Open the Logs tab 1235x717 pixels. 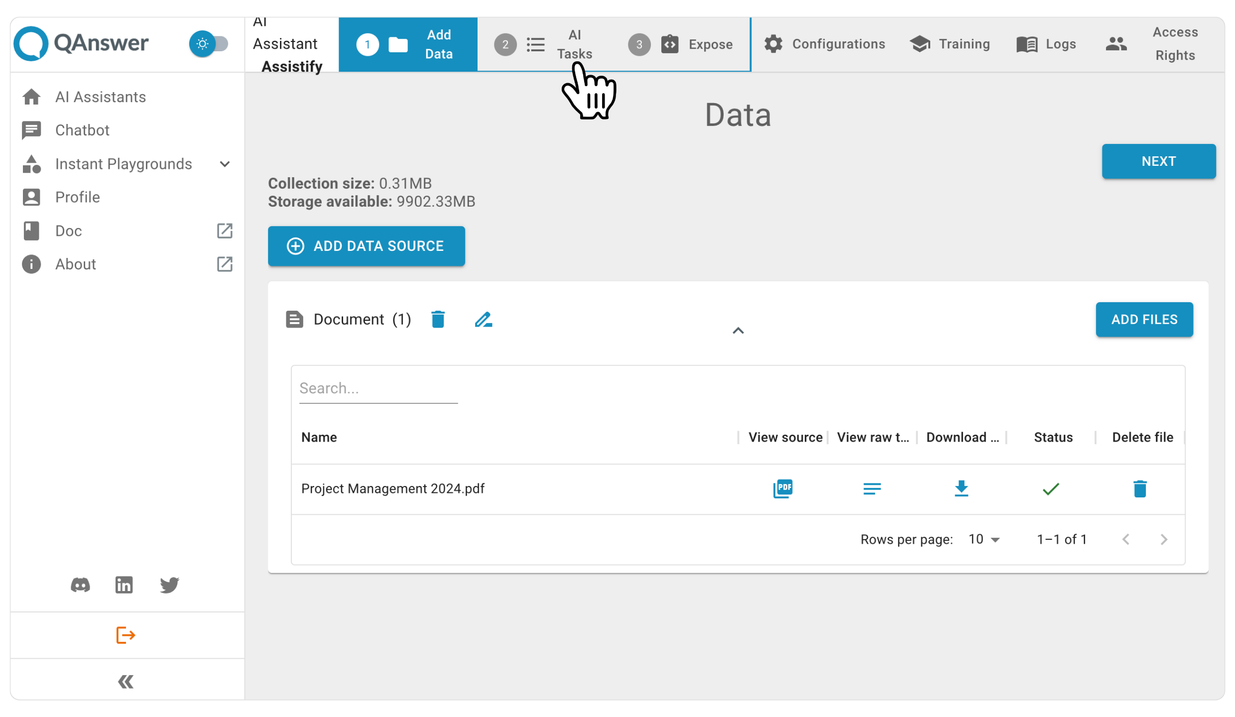tap(1046, 44)
